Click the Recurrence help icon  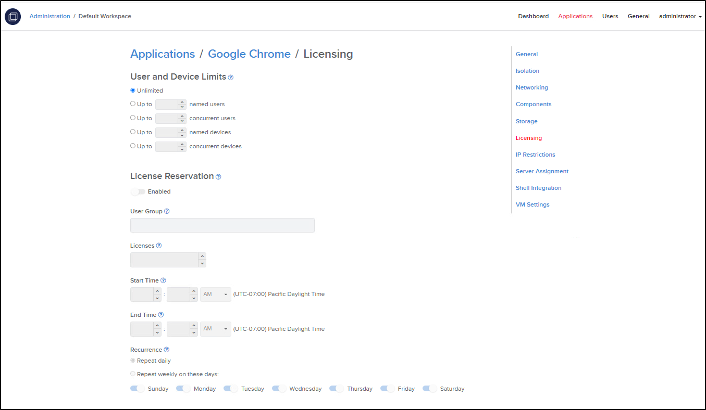click(x=167, y=350)
